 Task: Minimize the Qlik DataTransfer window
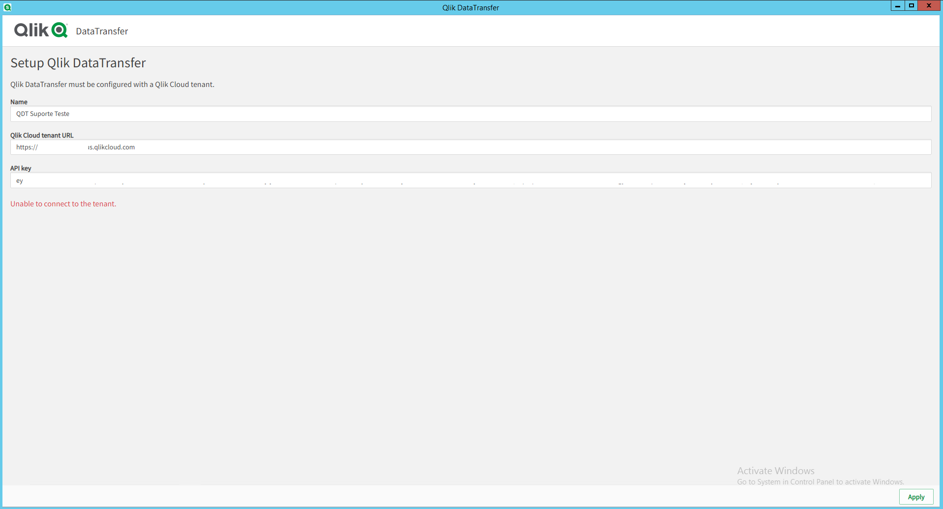898,5
